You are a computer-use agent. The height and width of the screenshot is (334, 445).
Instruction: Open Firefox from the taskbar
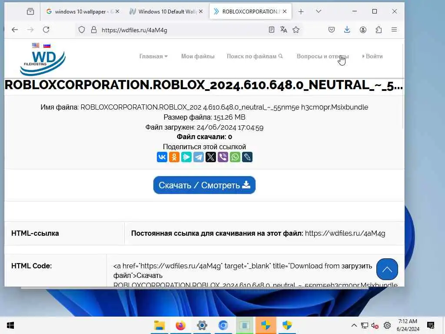point(180,325)
